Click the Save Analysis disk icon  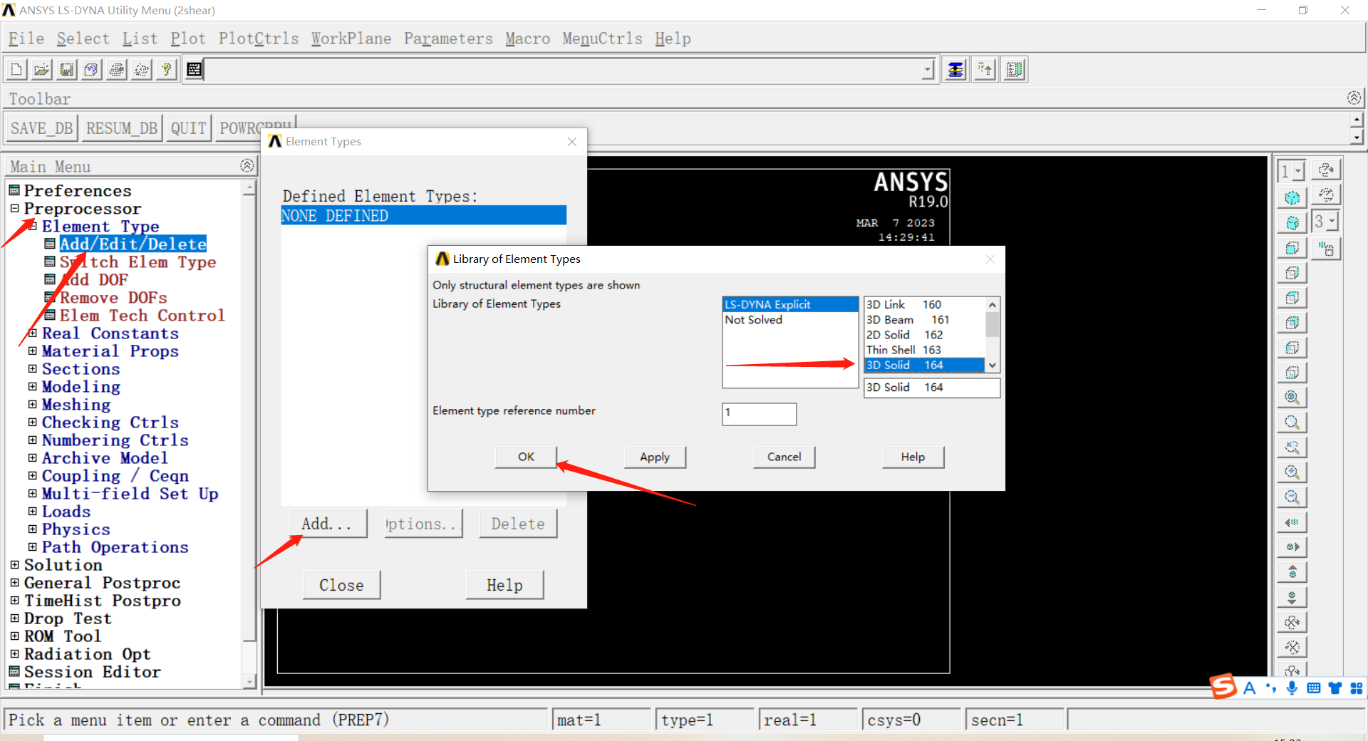(x=66, y=69)
